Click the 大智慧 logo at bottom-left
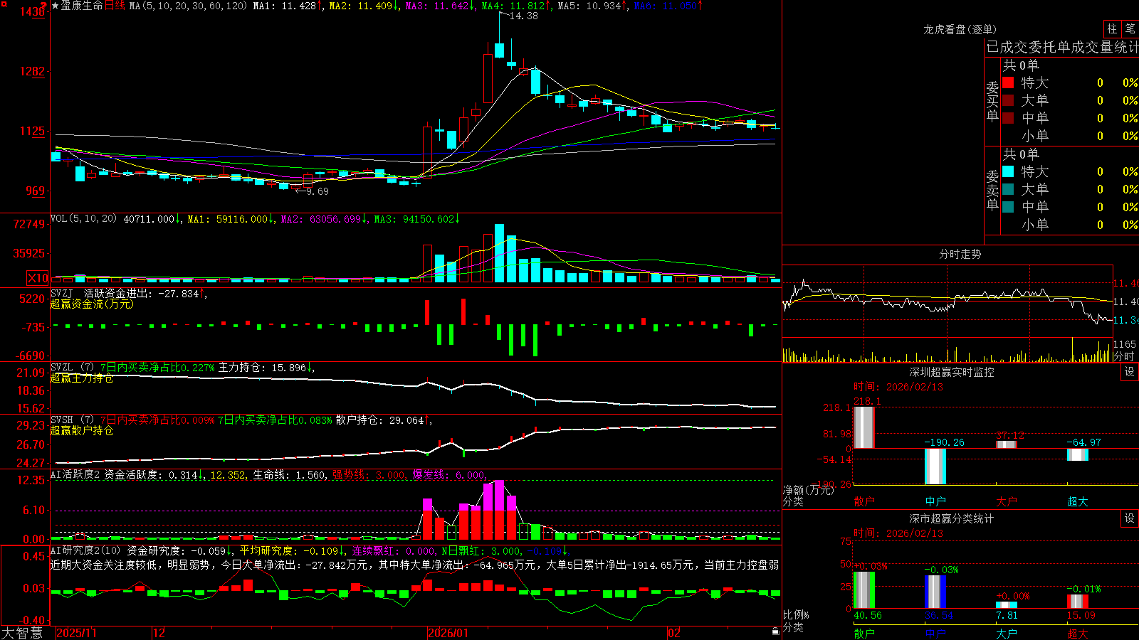1139x640 pixels. pos(22,633)
